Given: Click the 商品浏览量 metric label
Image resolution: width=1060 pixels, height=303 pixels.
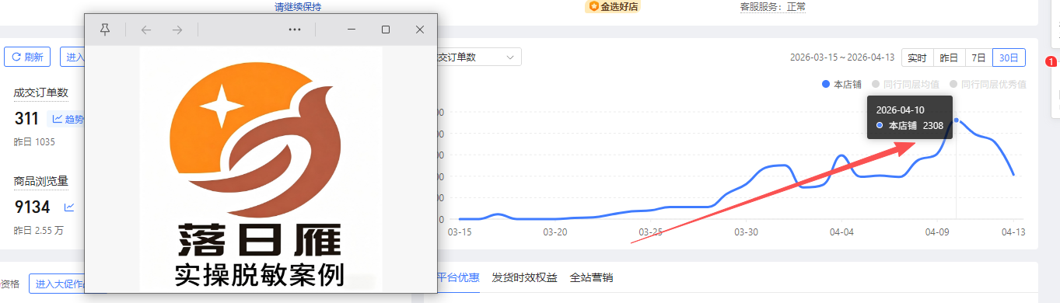Looking at the screenshot, I should coord(41,182).
